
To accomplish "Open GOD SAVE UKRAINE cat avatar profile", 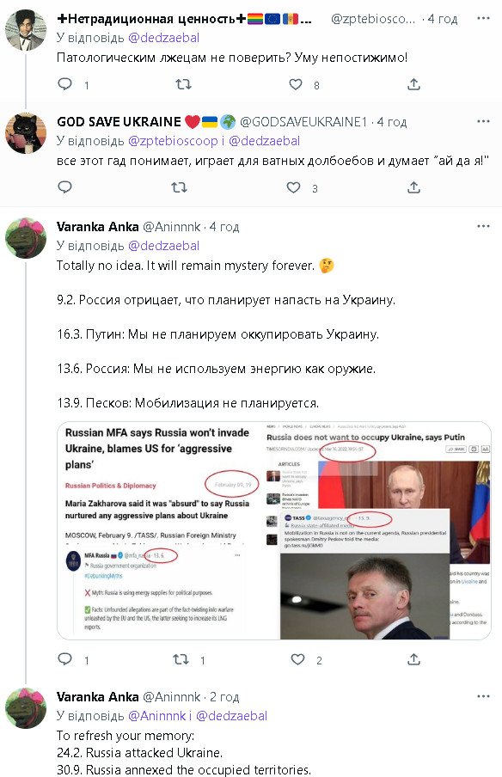I will [x=26, y=134].
